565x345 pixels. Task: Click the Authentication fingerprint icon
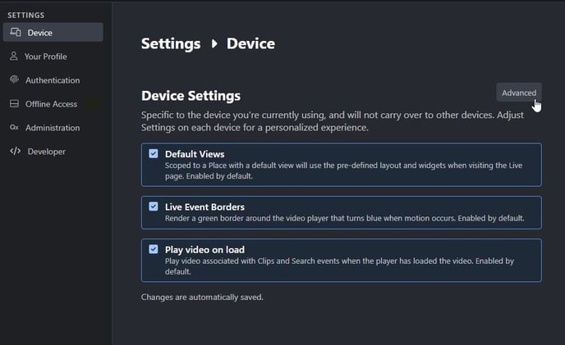[x=15, y=79]
